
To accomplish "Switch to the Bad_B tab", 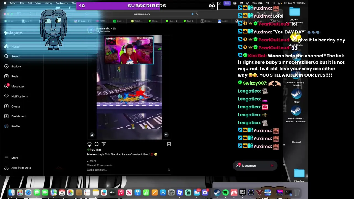I will point(189,21).
